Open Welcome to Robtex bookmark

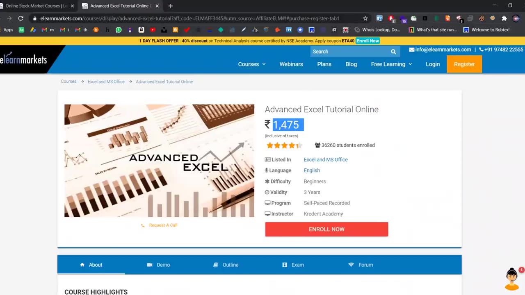tap(486, 30)
